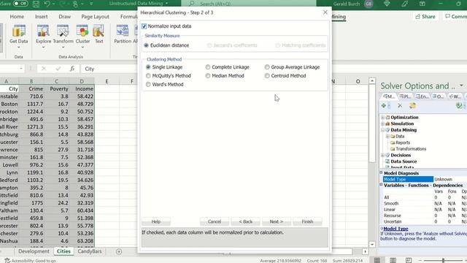Screen dimensions: 467x263
Task: Toggle the AutoSave switch
Action: 20,4
